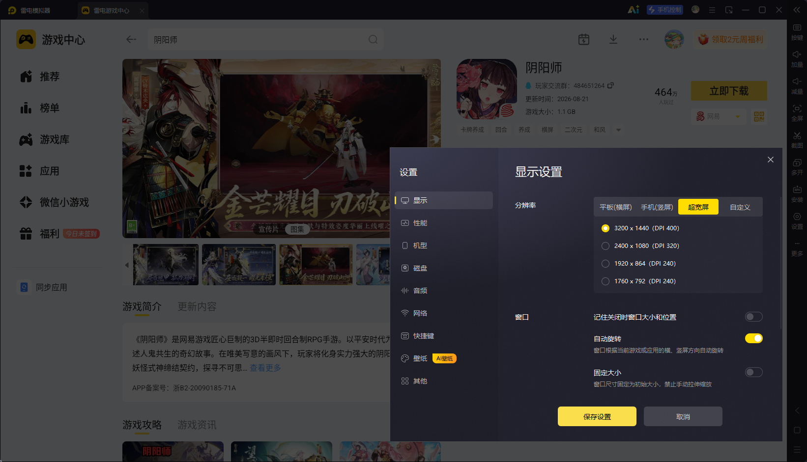Open the 多开 multi-instance tool
This screenshot has width=807, height=462.
[x=797, y=166]
